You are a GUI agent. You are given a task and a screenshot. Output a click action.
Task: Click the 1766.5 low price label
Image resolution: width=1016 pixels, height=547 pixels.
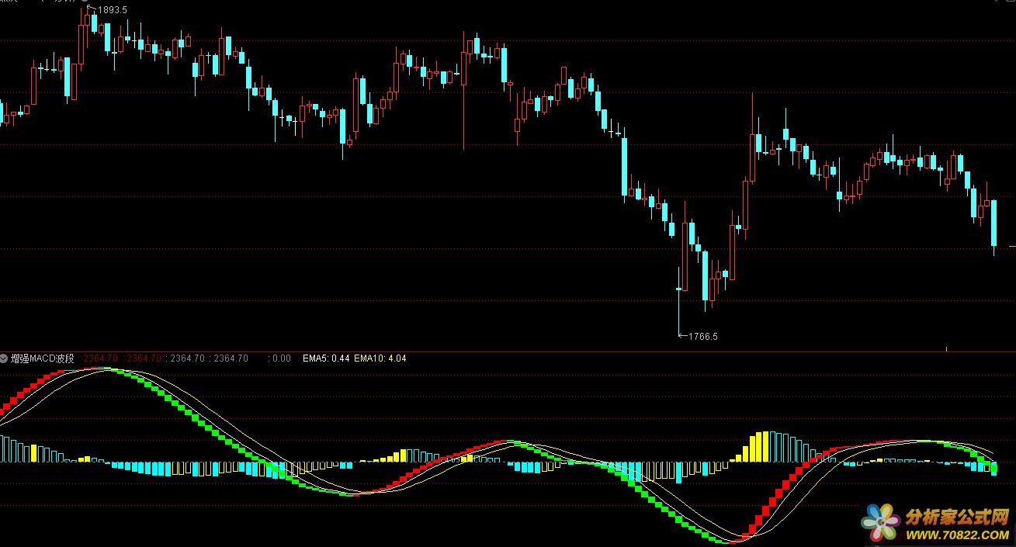click(x=703, y=337)
